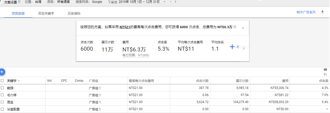Expand the forecast summary chevron

pos(243,28)
